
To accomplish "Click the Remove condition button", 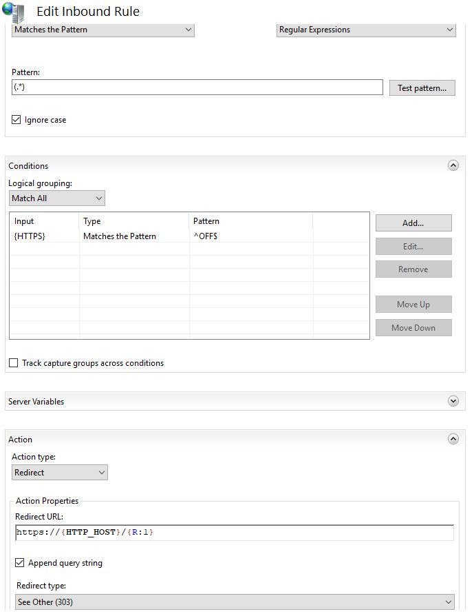I will [x=413, y=269].
